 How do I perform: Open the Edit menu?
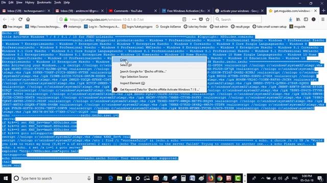point(11,3)
